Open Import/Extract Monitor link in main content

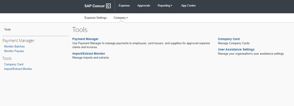[89, 54]
